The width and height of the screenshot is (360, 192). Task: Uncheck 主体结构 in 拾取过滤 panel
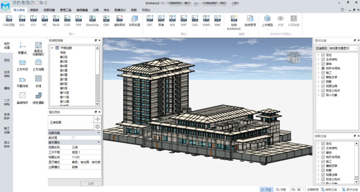323,148
